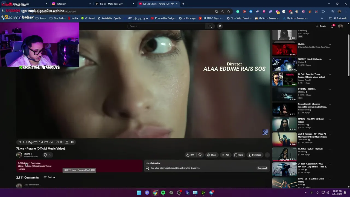Click the 7Liwa channel avatar

19,155
